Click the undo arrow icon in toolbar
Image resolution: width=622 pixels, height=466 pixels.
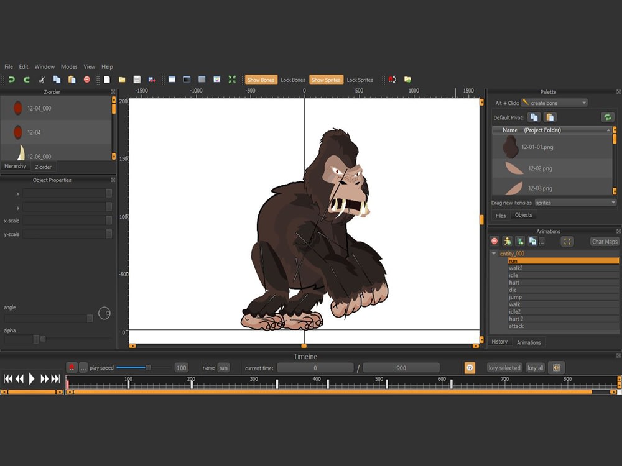11,80
